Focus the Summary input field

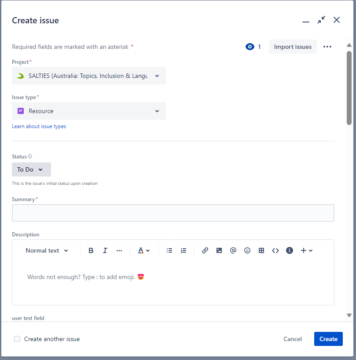pos(173,213)
